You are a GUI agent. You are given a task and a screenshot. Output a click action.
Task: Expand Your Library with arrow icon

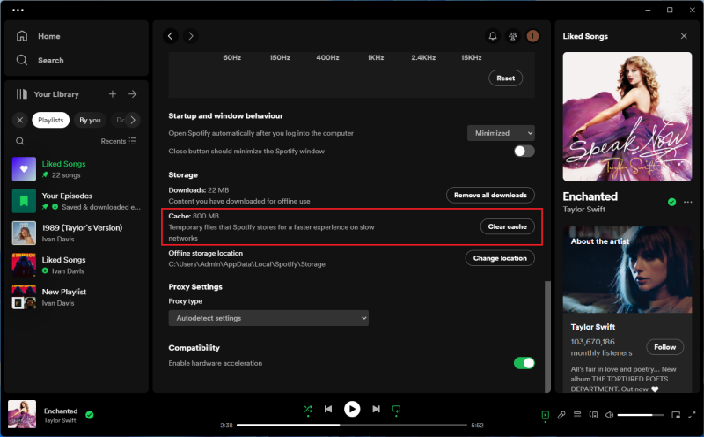(x=133, y=94)
